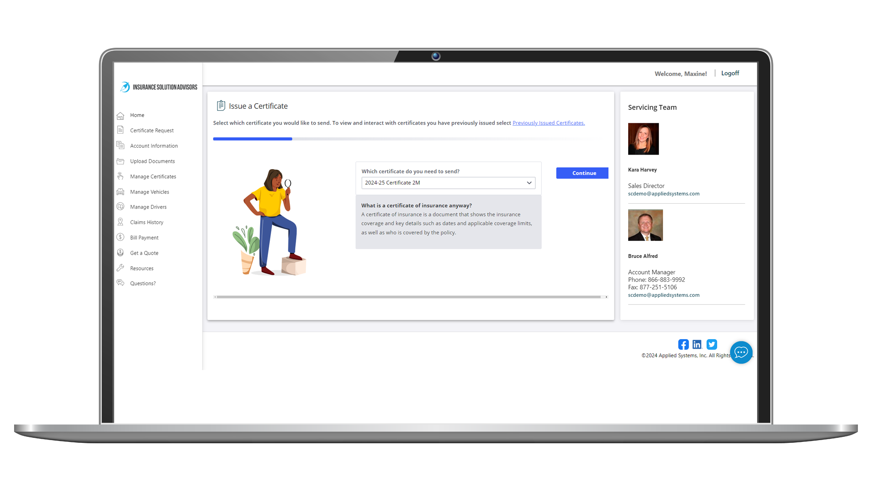The width and height of the screenshot is (872, 491).
Task: Open the Twitter social icon
Action: (712, 345)
